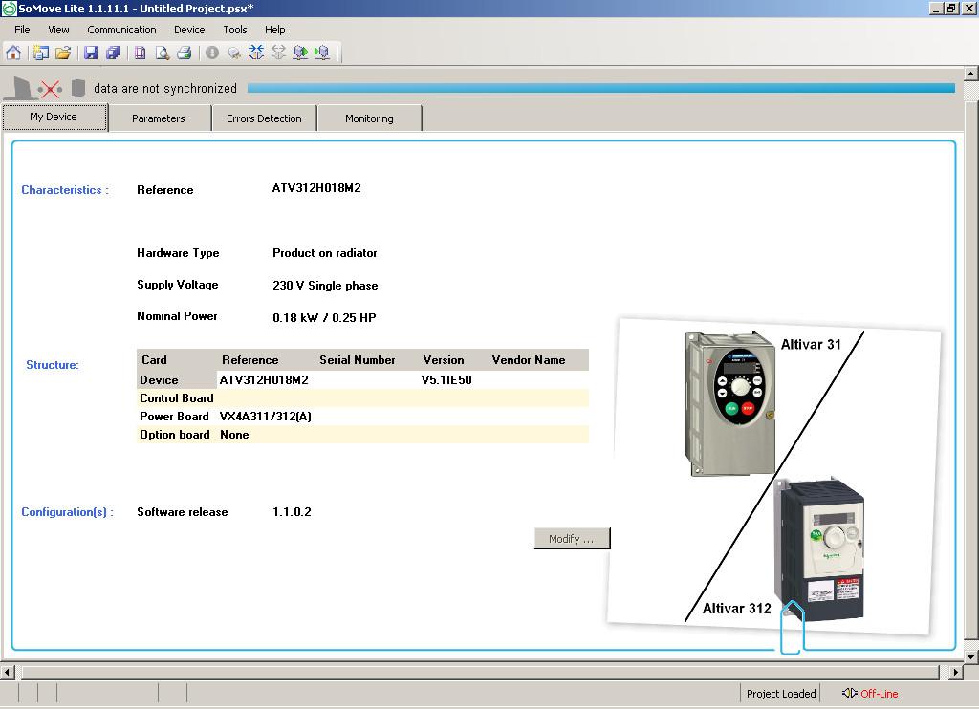Click the Version column header
This screenshot has height=709, width=979.
(444, 360)
